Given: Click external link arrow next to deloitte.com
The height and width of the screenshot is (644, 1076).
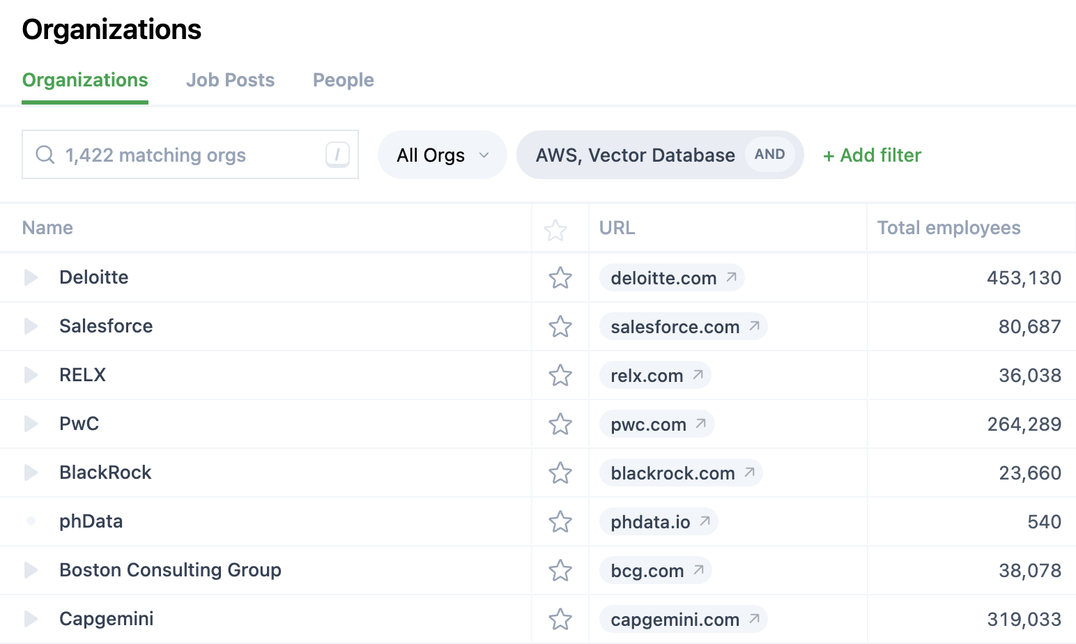Looking at the screenshot, I should click(731, 277).
